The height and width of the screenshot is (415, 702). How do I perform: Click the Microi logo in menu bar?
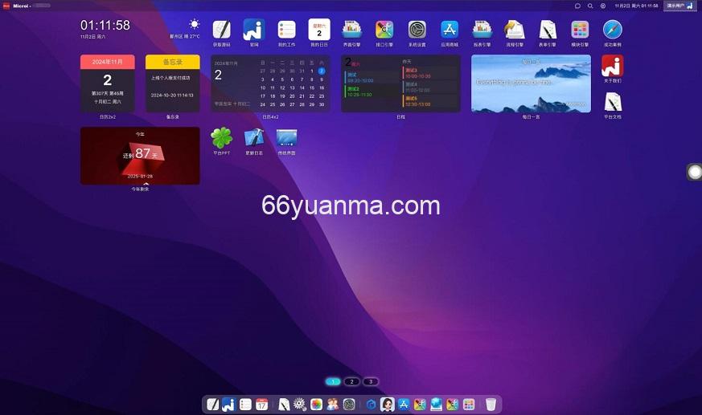tap(6, 6)
